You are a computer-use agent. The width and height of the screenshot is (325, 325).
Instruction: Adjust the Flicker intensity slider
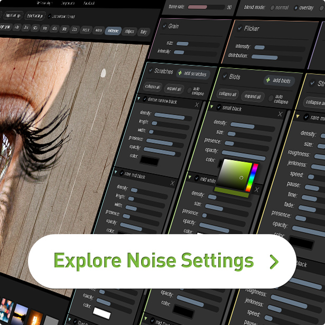coord(280,48)
